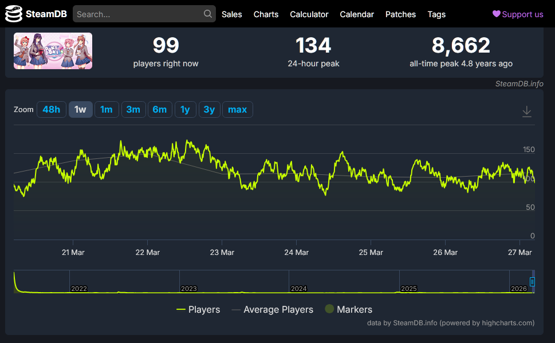555x343 pixels.
Task: Set chart zoom to 1m
Action: coord(106,110)
